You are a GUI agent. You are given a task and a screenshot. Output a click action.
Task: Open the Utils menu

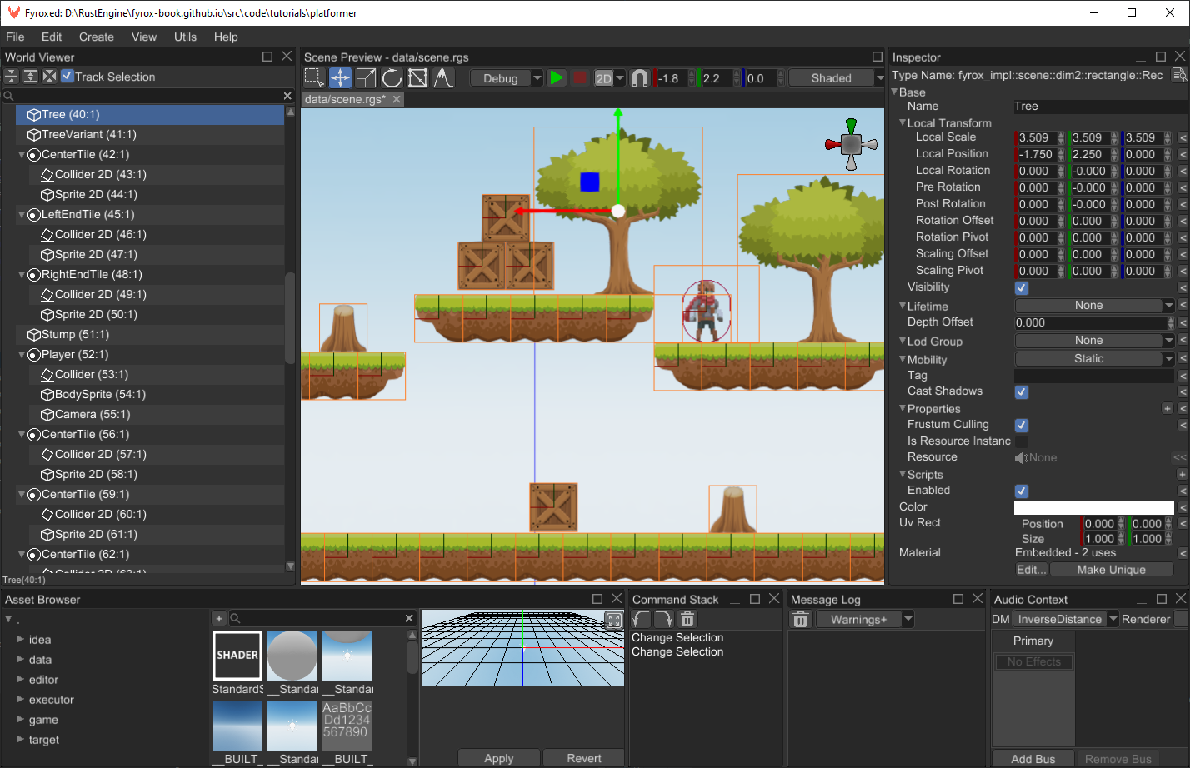[x=185, y=37]
